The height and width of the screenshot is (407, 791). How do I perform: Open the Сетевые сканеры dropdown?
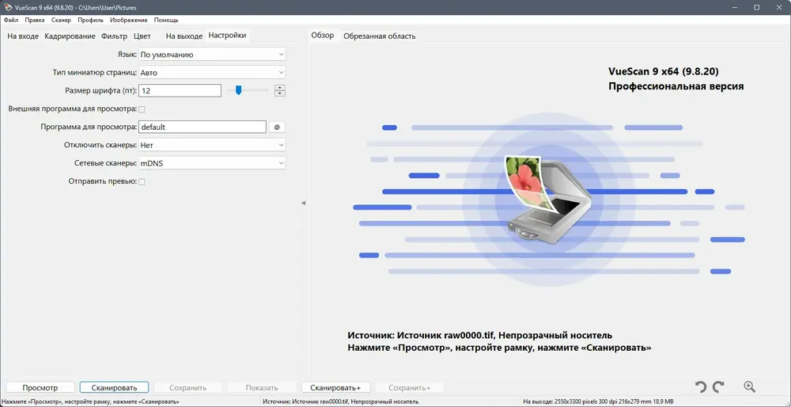[x=212, y=164]
